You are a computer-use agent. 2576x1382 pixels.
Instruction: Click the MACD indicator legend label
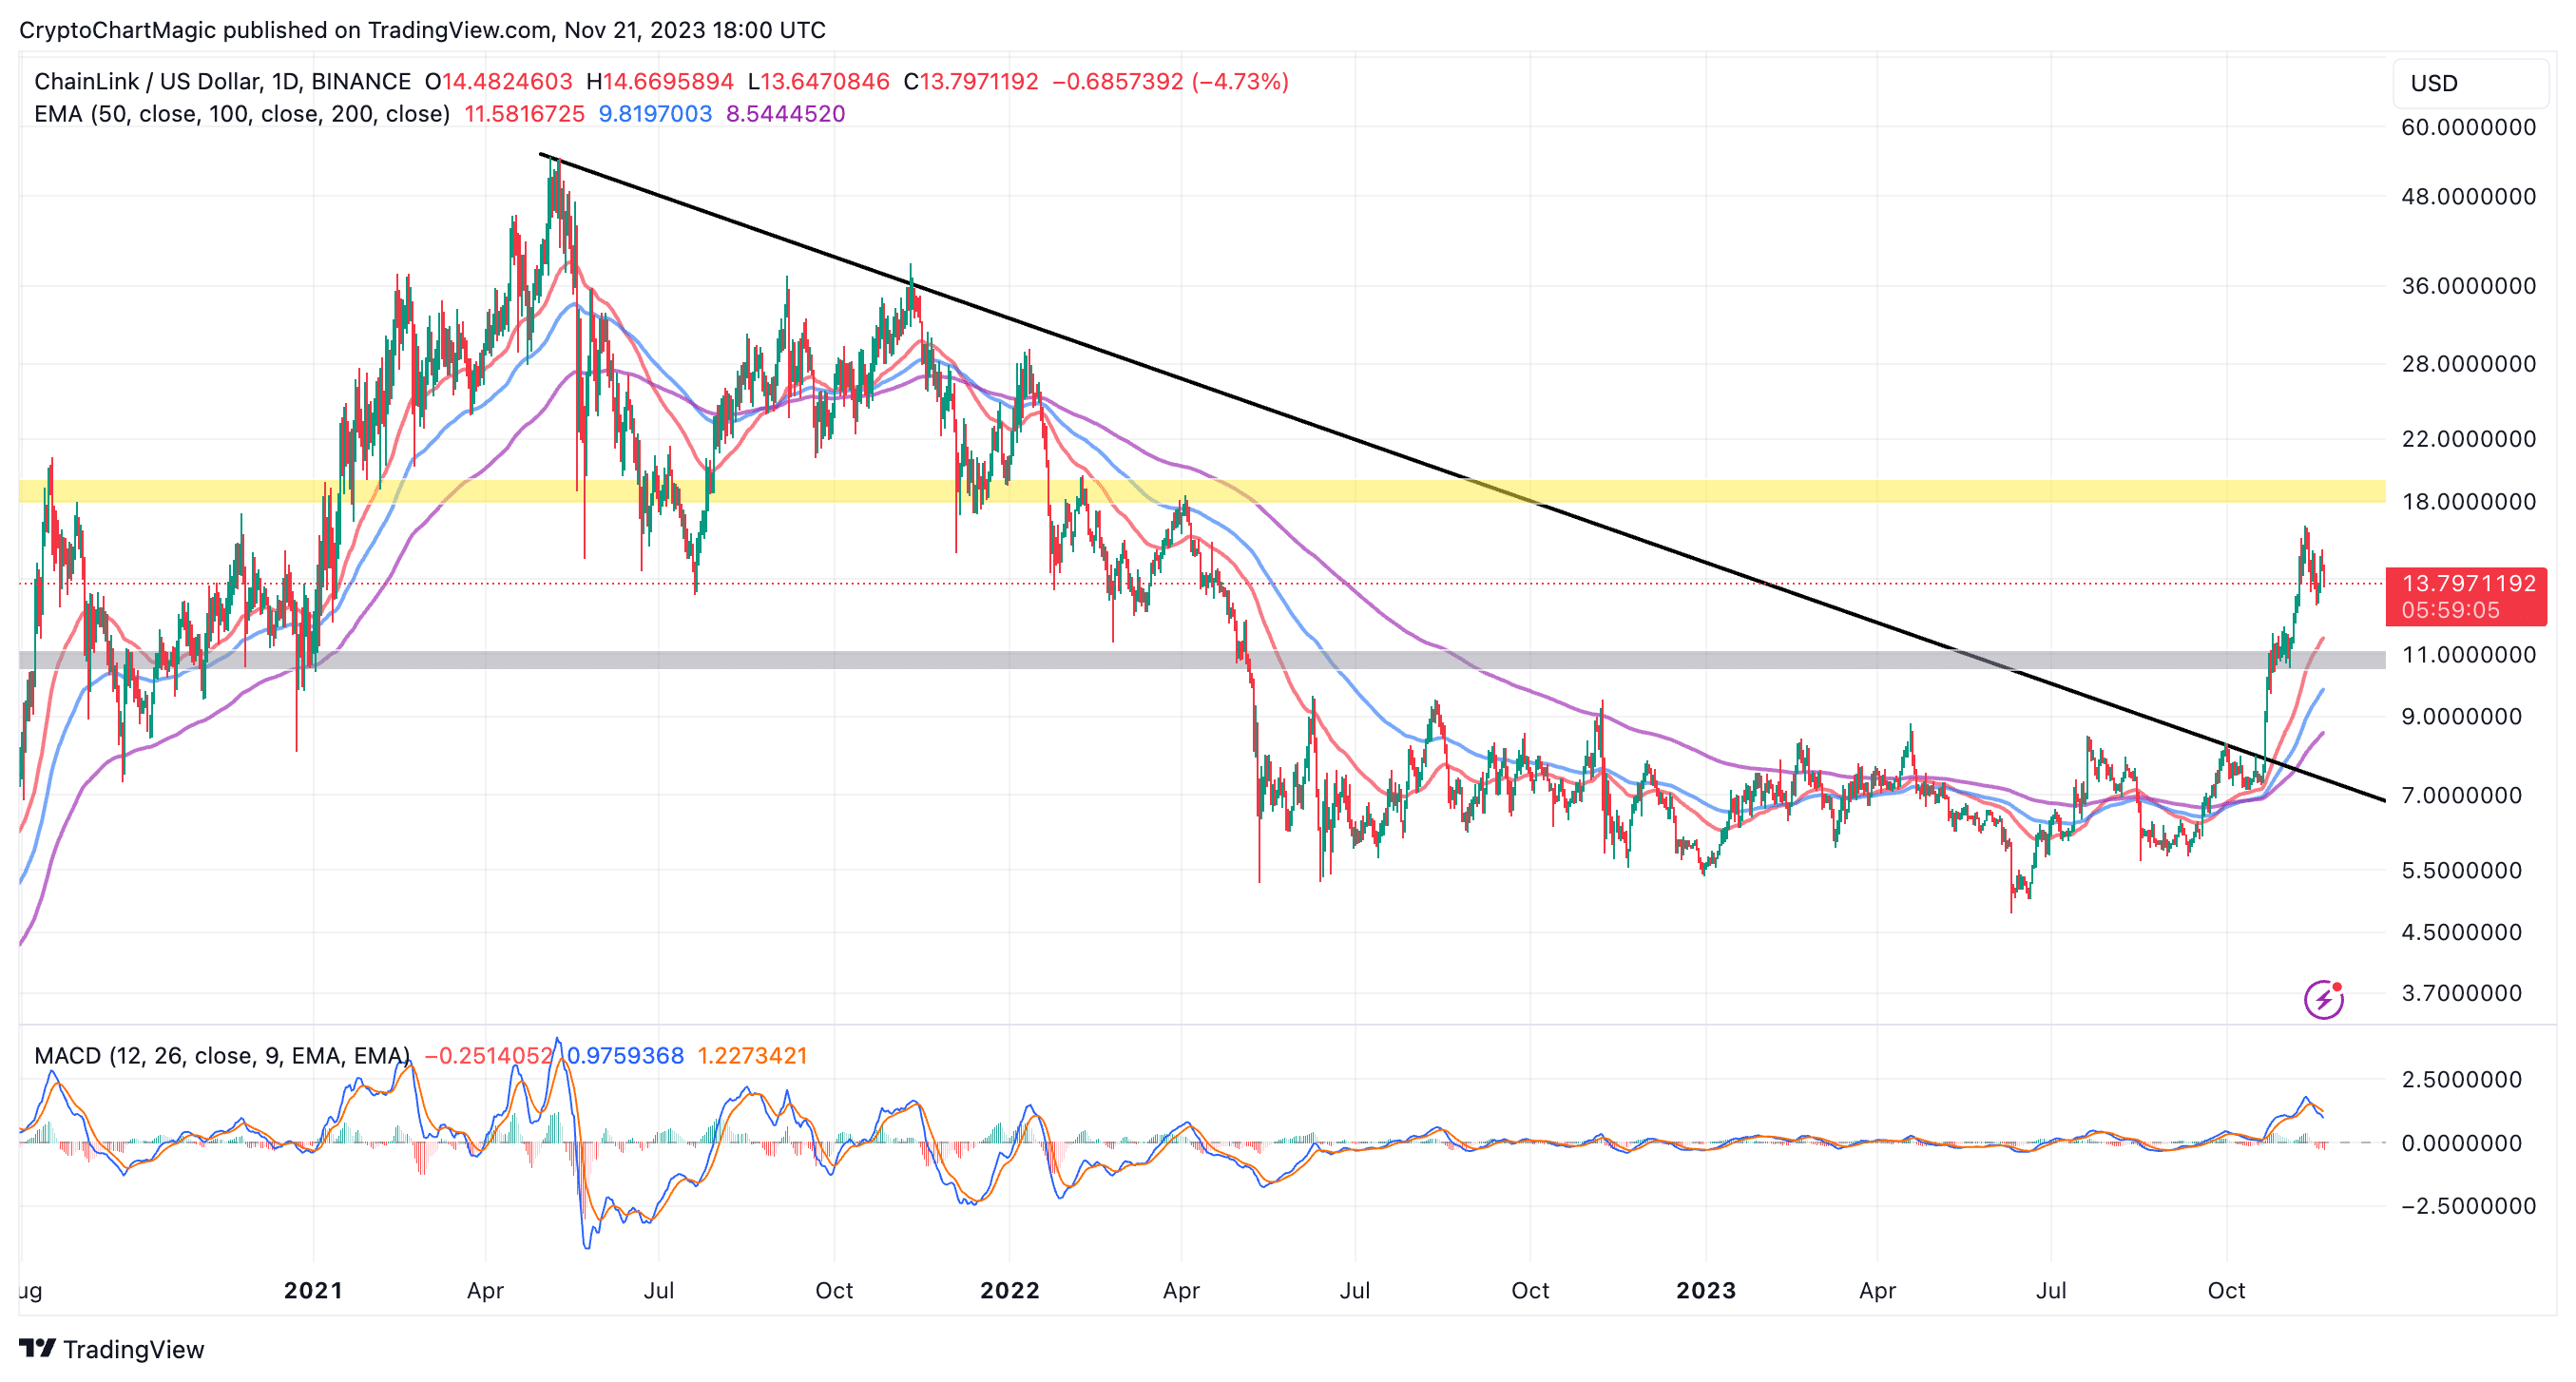tap(222, 1056)
